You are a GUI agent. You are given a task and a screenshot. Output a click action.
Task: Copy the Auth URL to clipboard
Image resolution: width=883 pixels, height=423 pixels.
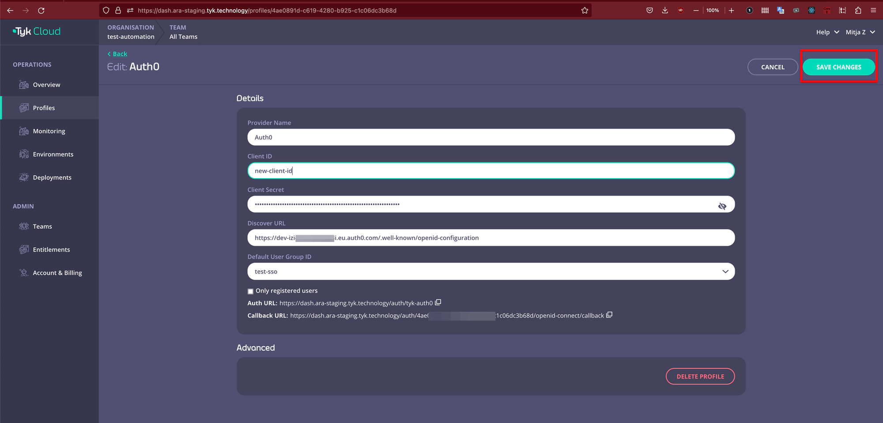click(x=438, y=303)
